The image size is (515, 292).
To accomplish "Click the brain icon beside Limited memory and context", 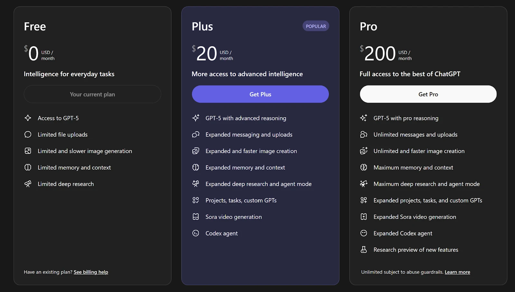I will (x=28, y=167).
